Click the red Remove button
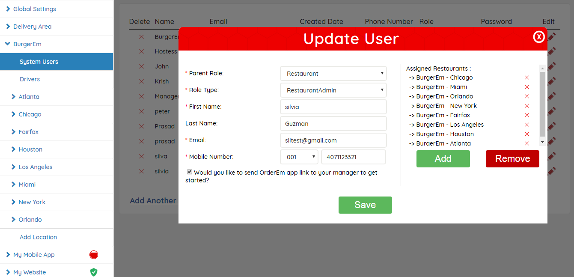 click(512, 159)
